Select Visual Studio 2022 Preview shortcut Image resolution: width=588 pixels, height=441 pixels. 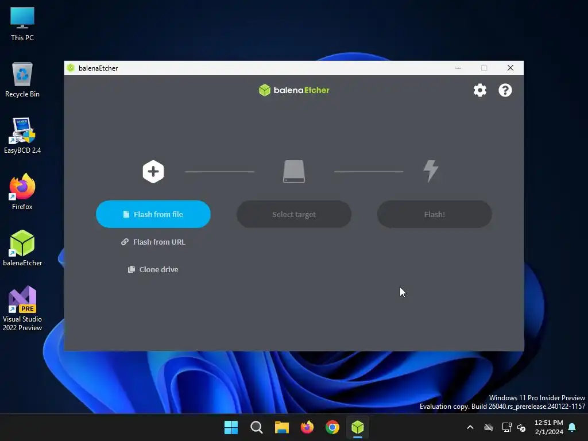(22, 308)
